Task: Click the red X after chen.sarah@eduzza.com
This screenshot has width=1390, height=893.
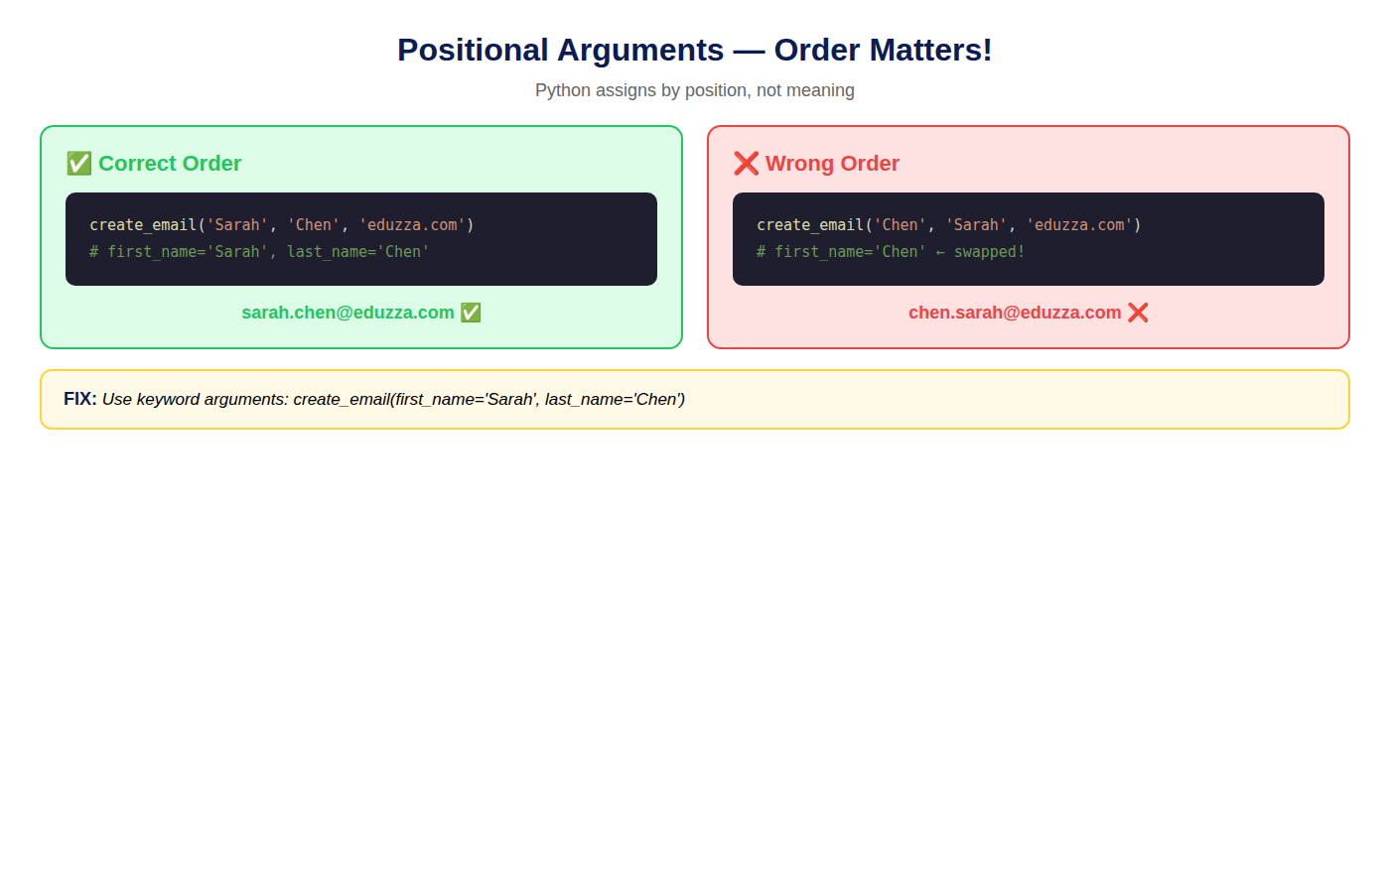Action: pyautogui.click(x=1138, y=313)
